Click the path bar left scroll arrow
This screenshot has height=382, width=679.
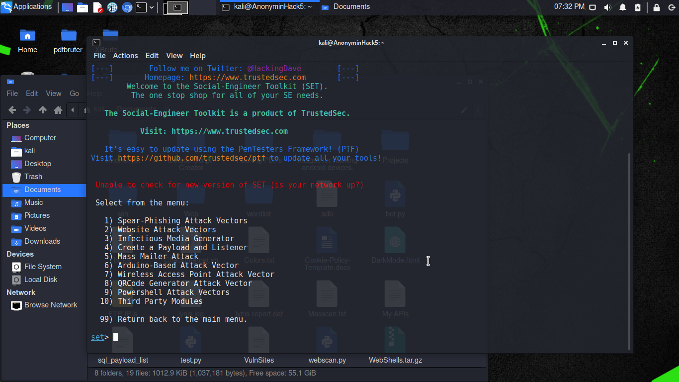tap(73, 110)
